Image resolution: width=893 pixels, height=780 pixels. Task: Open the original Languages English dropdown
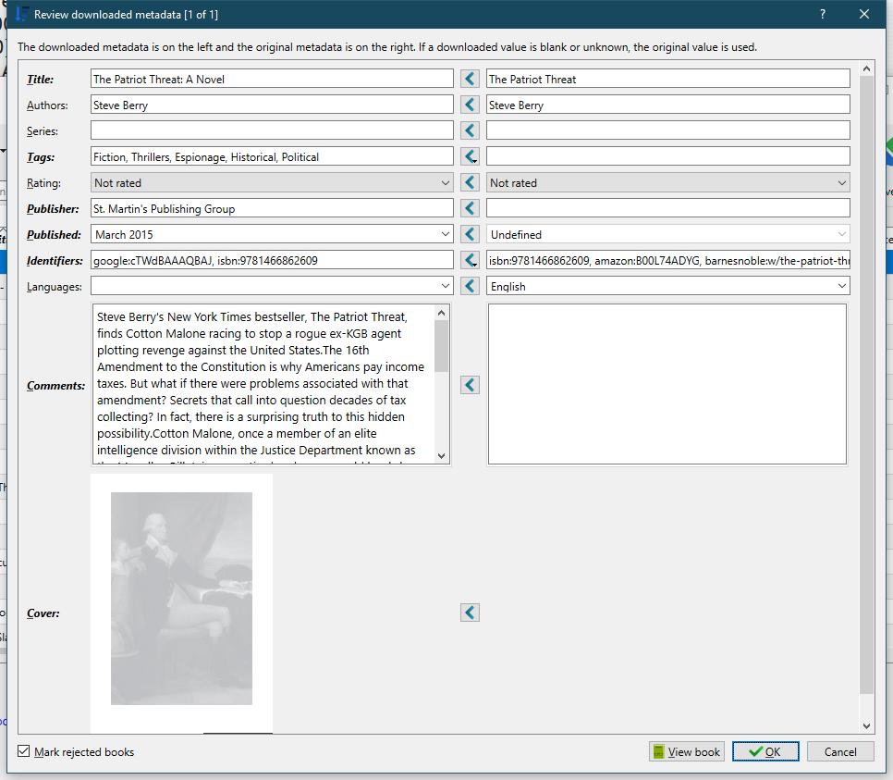coord(842,286)
